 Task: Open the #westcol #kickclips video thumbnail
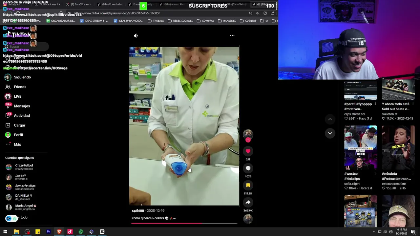pyautogui.click(x=361, y=147)
